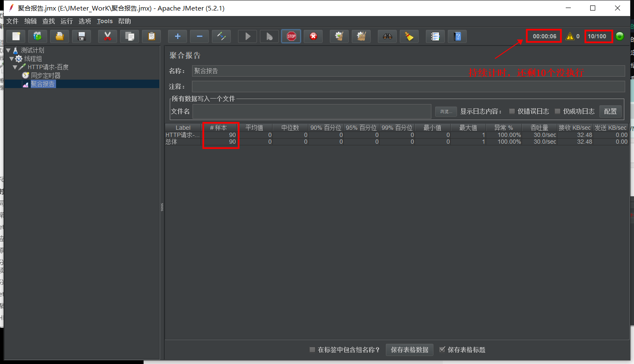The image size is (634, 364).
Task: Click the Search toolbar icon
Action: (x=387, y=36)
